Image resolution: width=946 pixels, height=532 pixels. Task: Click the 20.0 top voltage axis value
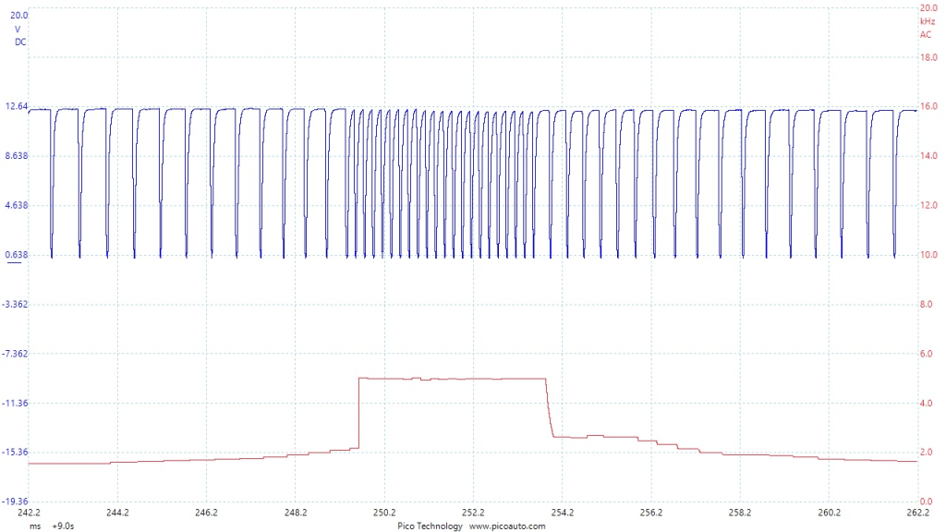(18, 16)
